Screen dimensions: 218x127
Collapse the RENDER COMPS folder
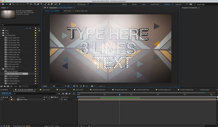(x=1, y=69)
